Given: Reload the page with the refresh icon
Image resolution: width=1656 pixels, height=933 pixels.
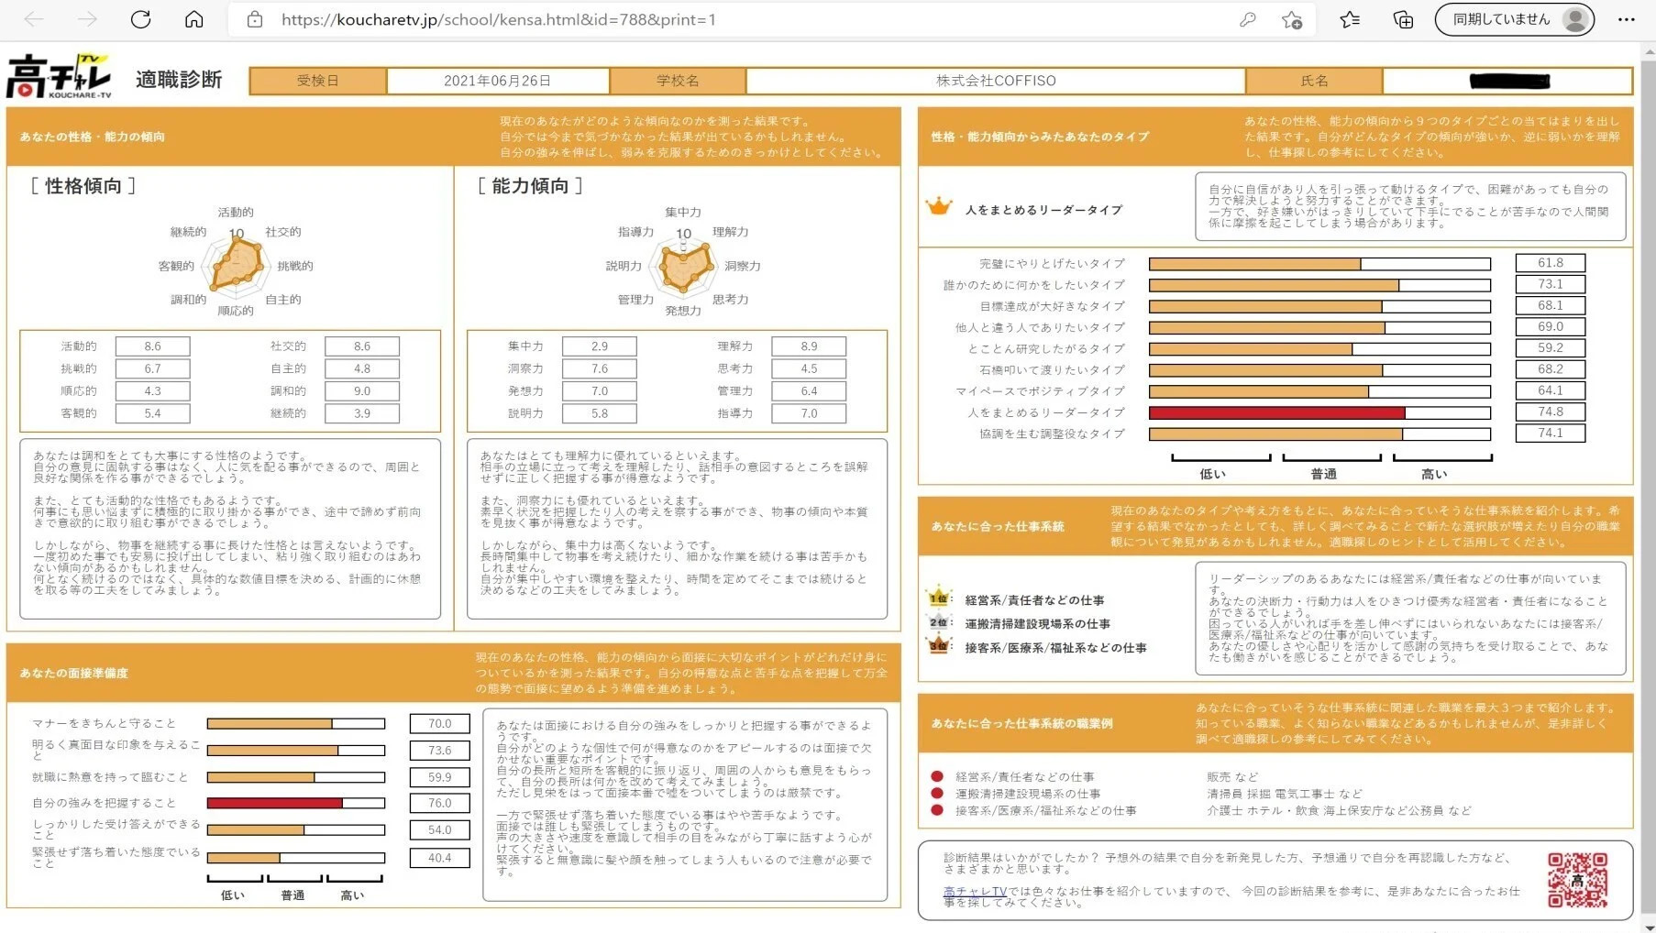Looking at the screenshot, I should (x=140, y=19).
